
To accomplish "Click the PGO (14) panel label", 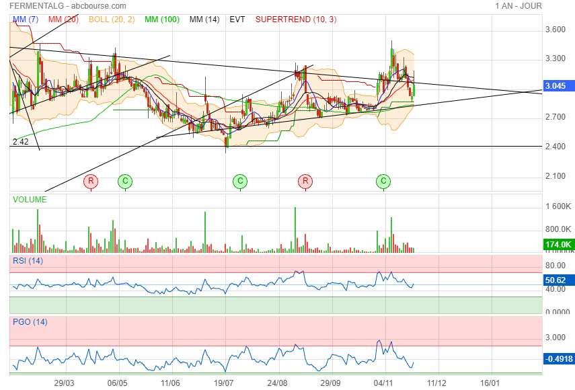I will pyautogui.click(x=30, y=322).
